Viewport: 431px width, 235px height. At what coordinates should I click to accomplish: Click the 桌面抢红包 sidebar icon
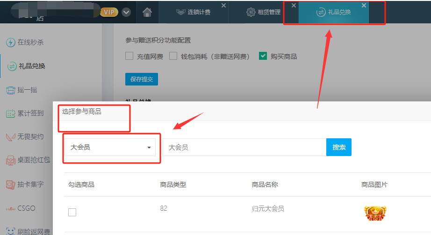(x=10, y=160)
